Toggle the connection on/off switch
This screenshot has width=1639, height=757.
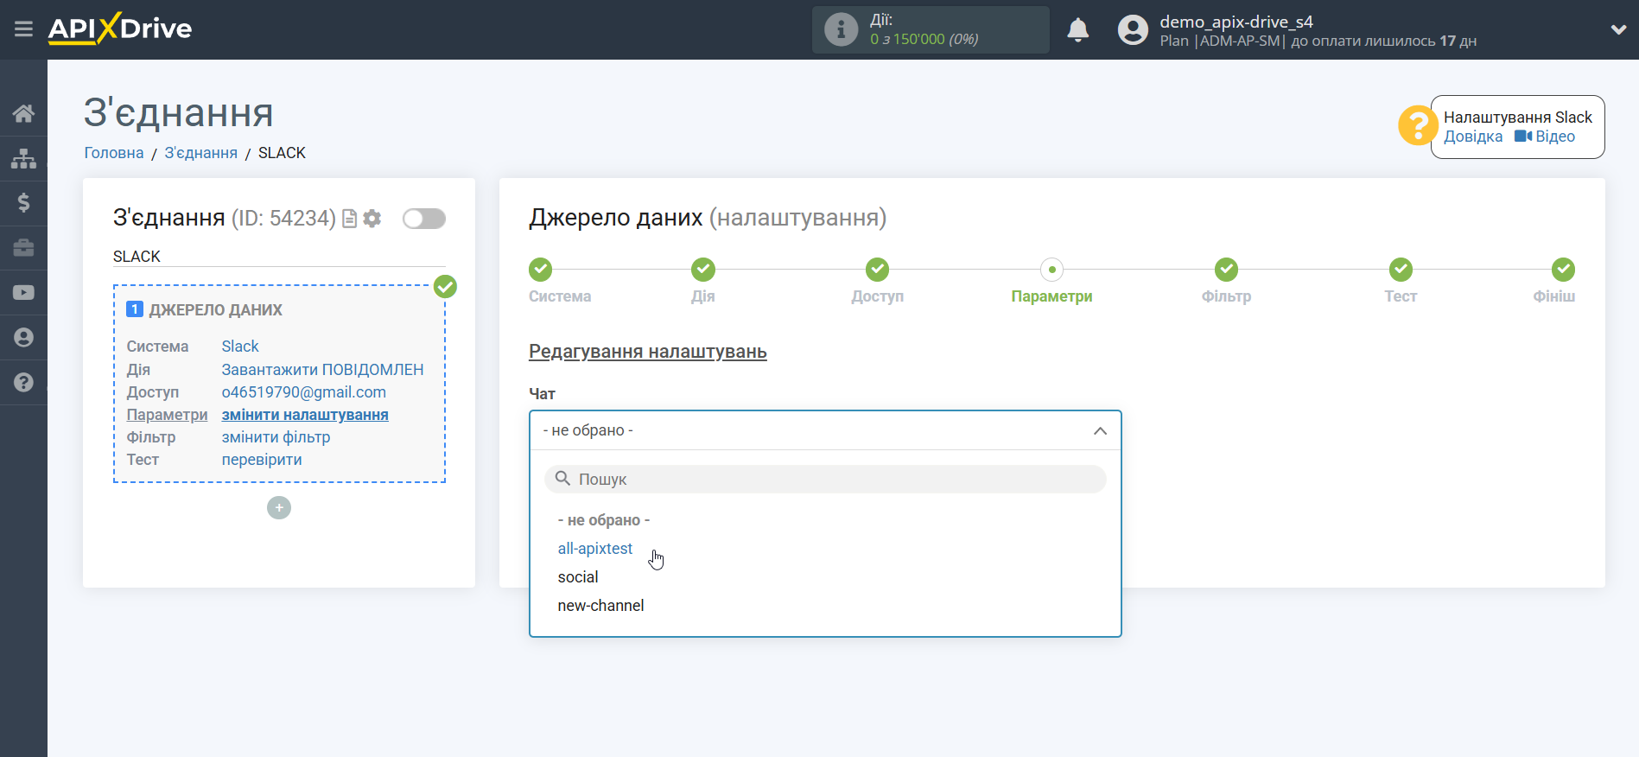(x=424, y=219)
